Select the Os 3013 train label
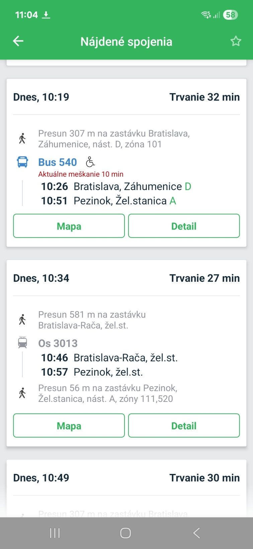 [x=58, y=343]
